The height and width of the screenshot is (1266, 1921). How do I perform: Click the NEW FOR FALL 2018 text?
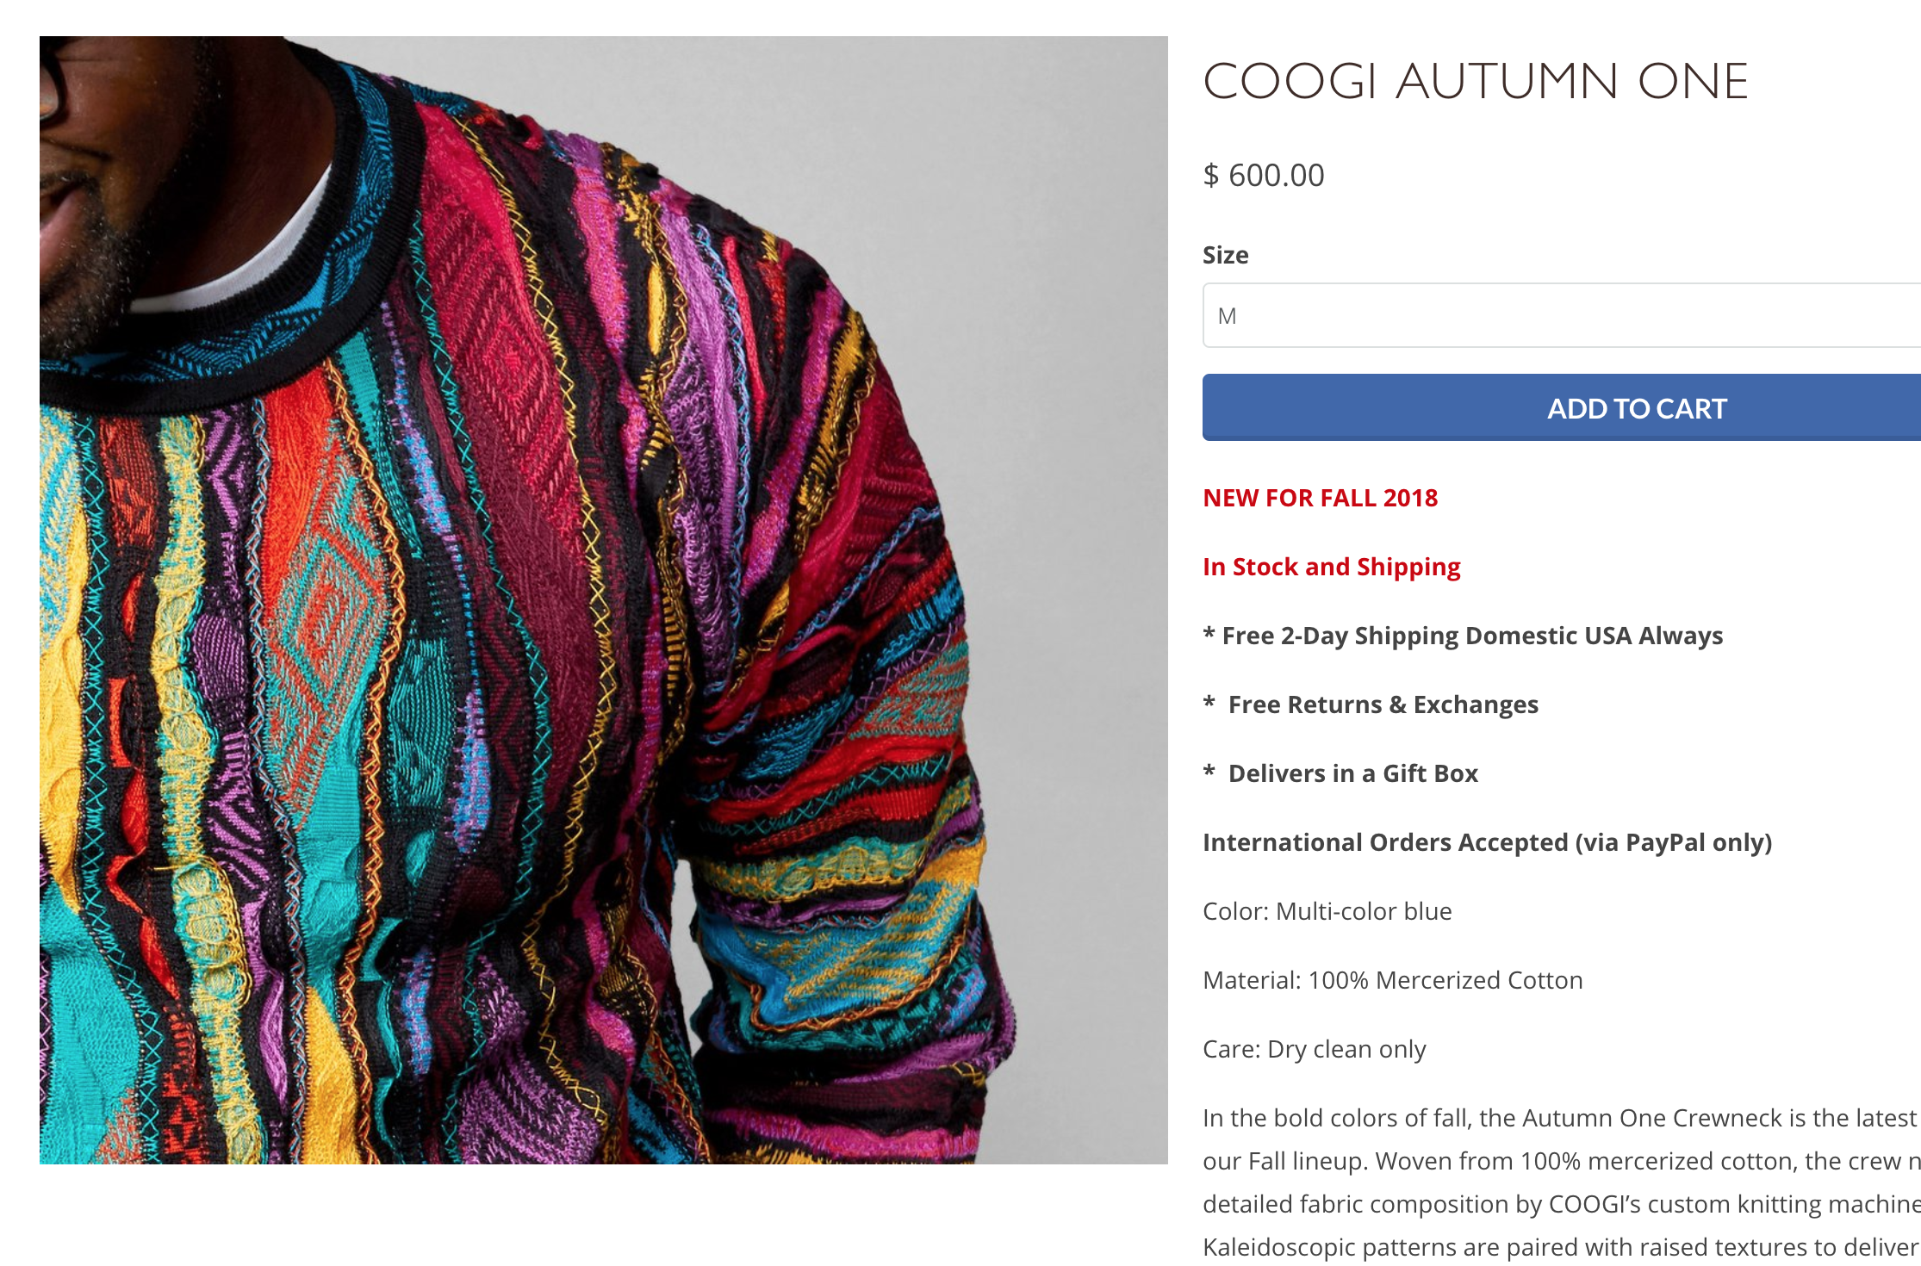(1320, 498)
